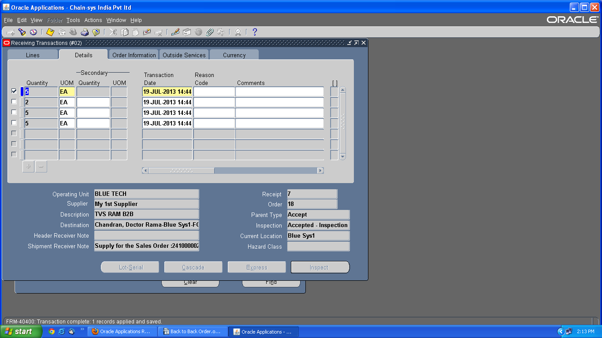Click the Lot-Serial button
This screenshot has height=338, width=602.
coord(130,267)
